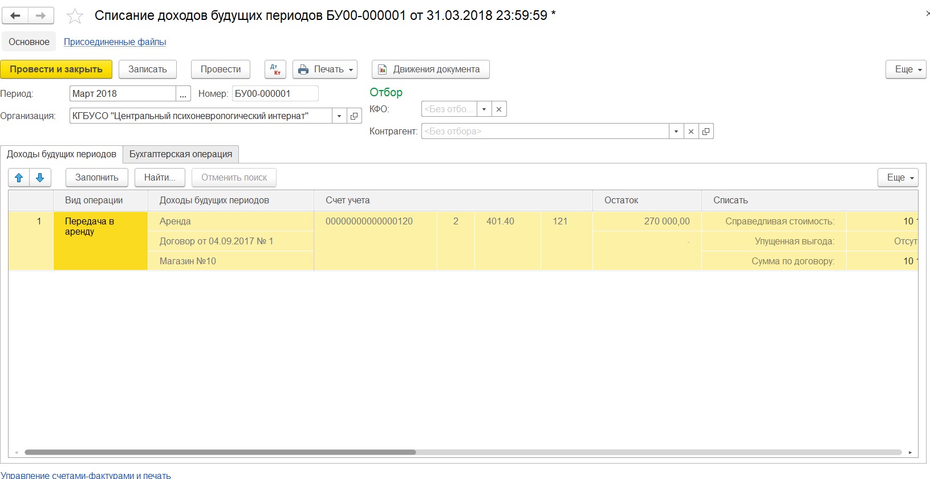Open Движения документа report
The image size is (930, 479).
click(x=431, y=69)
